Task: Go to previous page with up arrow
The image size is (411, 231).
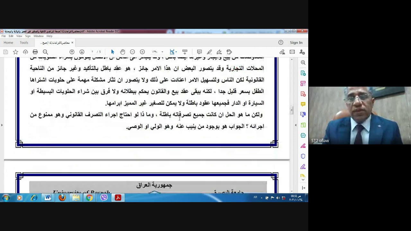Action: point(72,52)
